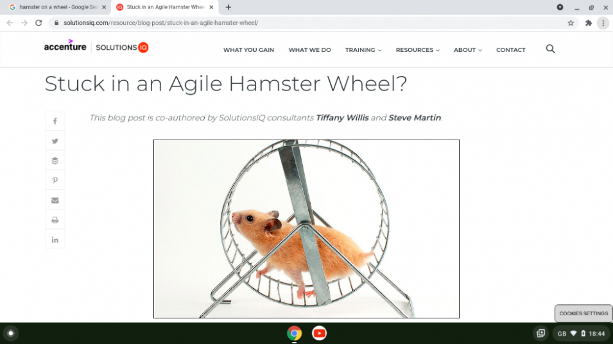This screenshot has width=613, height=344.
Task: Bookmark this page with star icon
Action: pos(571,23)
